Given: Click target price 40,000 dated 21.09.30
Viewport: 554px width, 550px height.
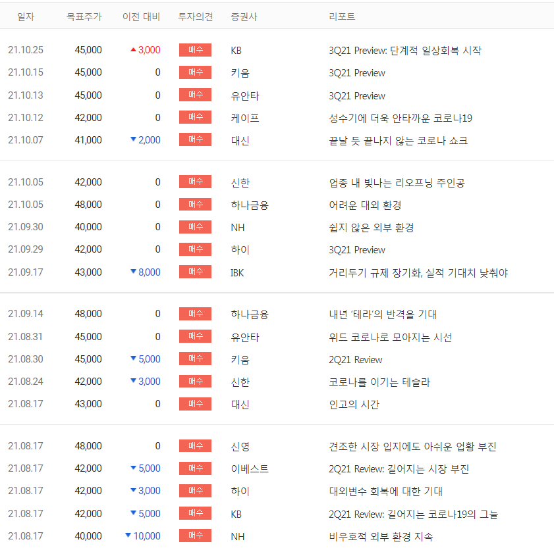Looking at the screenshot, I should pos(88,226).
